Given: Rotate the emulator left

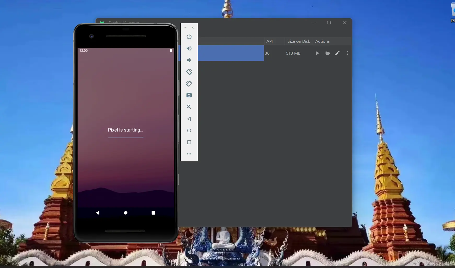Looking at the screenshot, I should [x=189, y=72].
